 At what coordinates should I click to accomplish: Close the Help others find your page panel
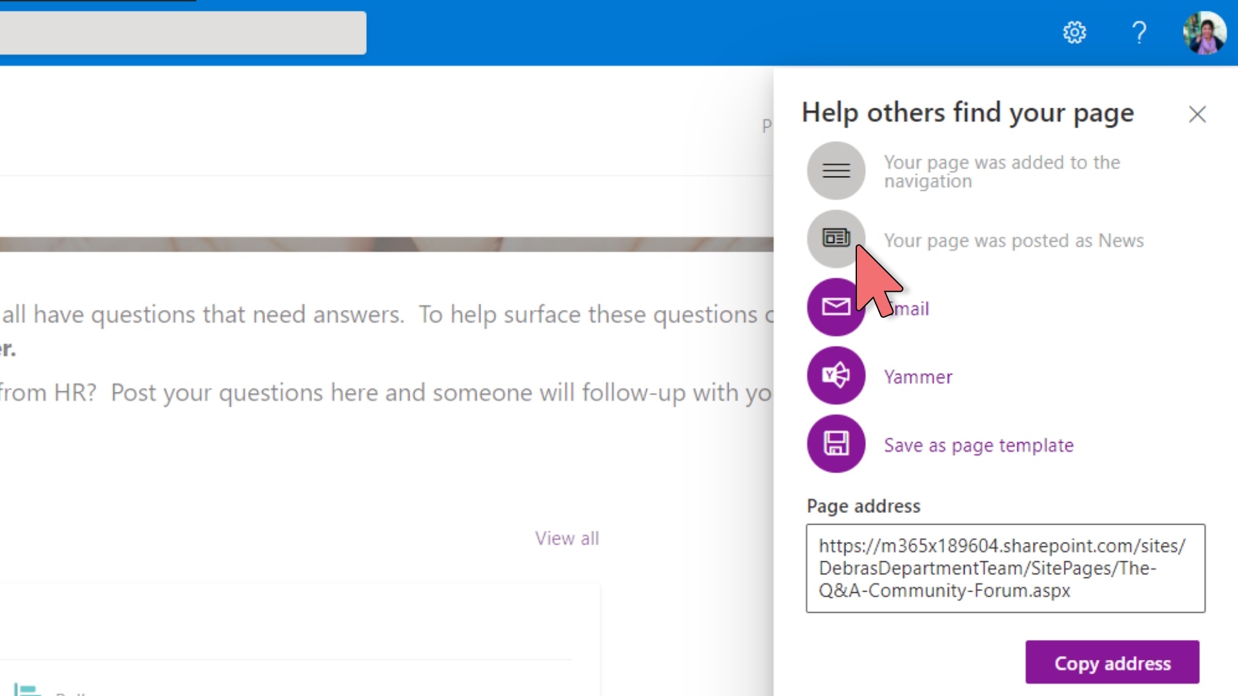(x=1197, y=112)
